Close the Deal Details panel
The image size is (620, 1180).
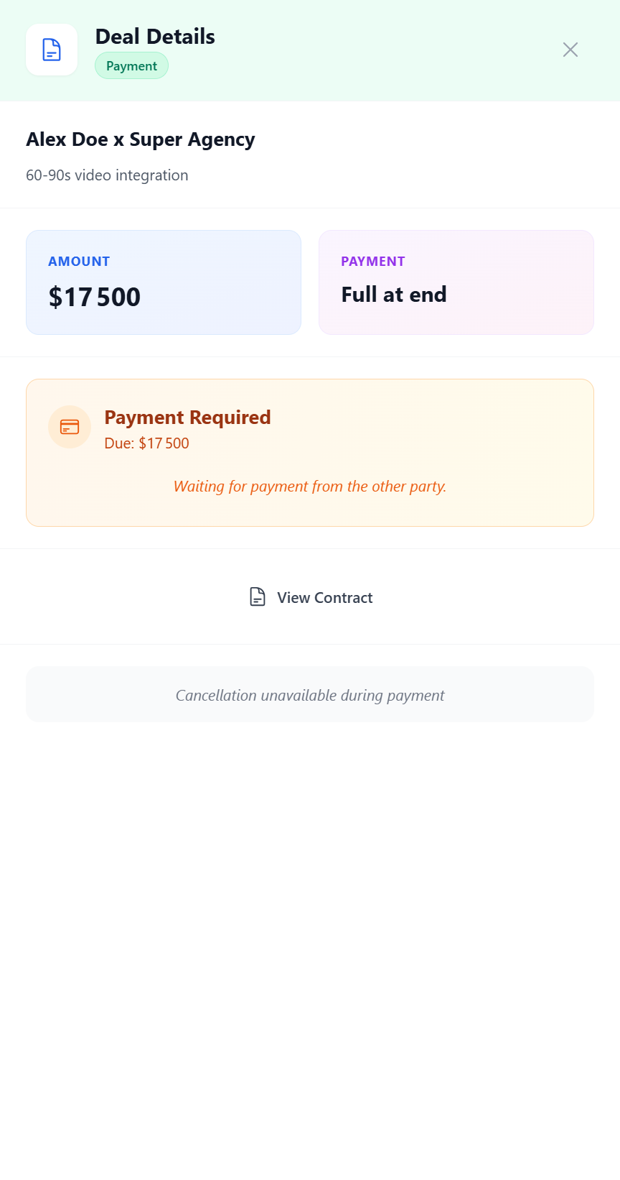[x=570, y=50]
